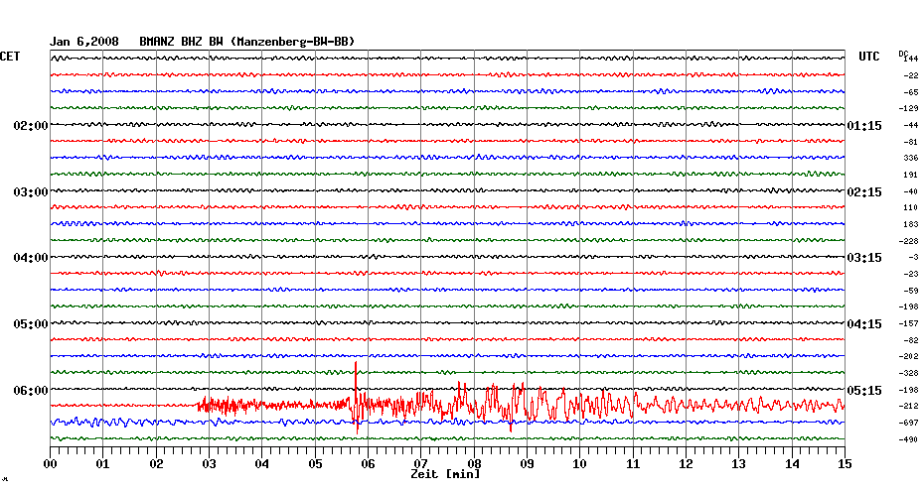Click minute tick label '06' on time axis
924x490 pixels.
coord(369,464)
